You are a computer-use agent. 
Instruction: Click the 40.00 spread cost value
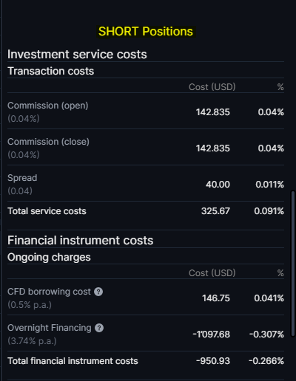[x=218, y=185]
